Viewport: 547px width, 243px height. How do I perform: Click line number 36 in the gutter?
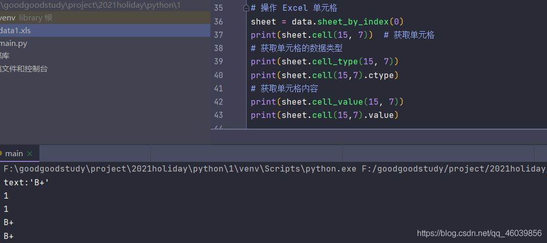tap(218, 21)
